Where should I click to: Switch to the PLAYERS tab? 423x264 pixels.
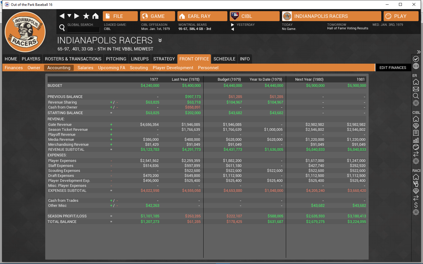click(31, 59)
